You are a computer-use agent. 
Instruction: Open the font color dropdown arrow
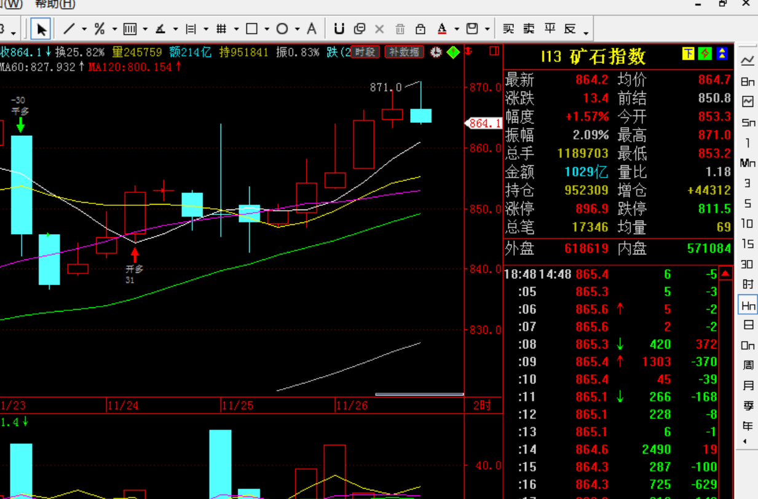[x=457, y=29]
